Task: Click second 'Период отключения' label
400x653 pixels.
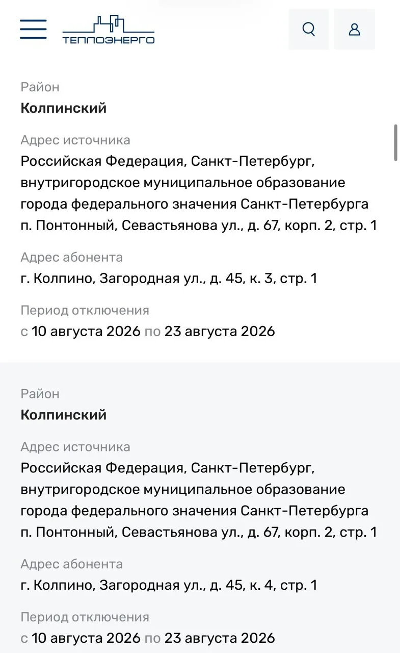Action: [x=85, y=617]
